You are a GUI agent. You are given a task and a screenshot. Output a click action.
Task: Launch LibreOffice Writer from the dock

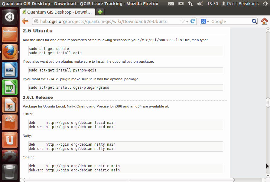[10, 70]
